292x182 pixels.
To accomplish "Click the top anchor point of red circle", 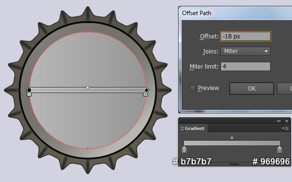I will tap(88, 32).
